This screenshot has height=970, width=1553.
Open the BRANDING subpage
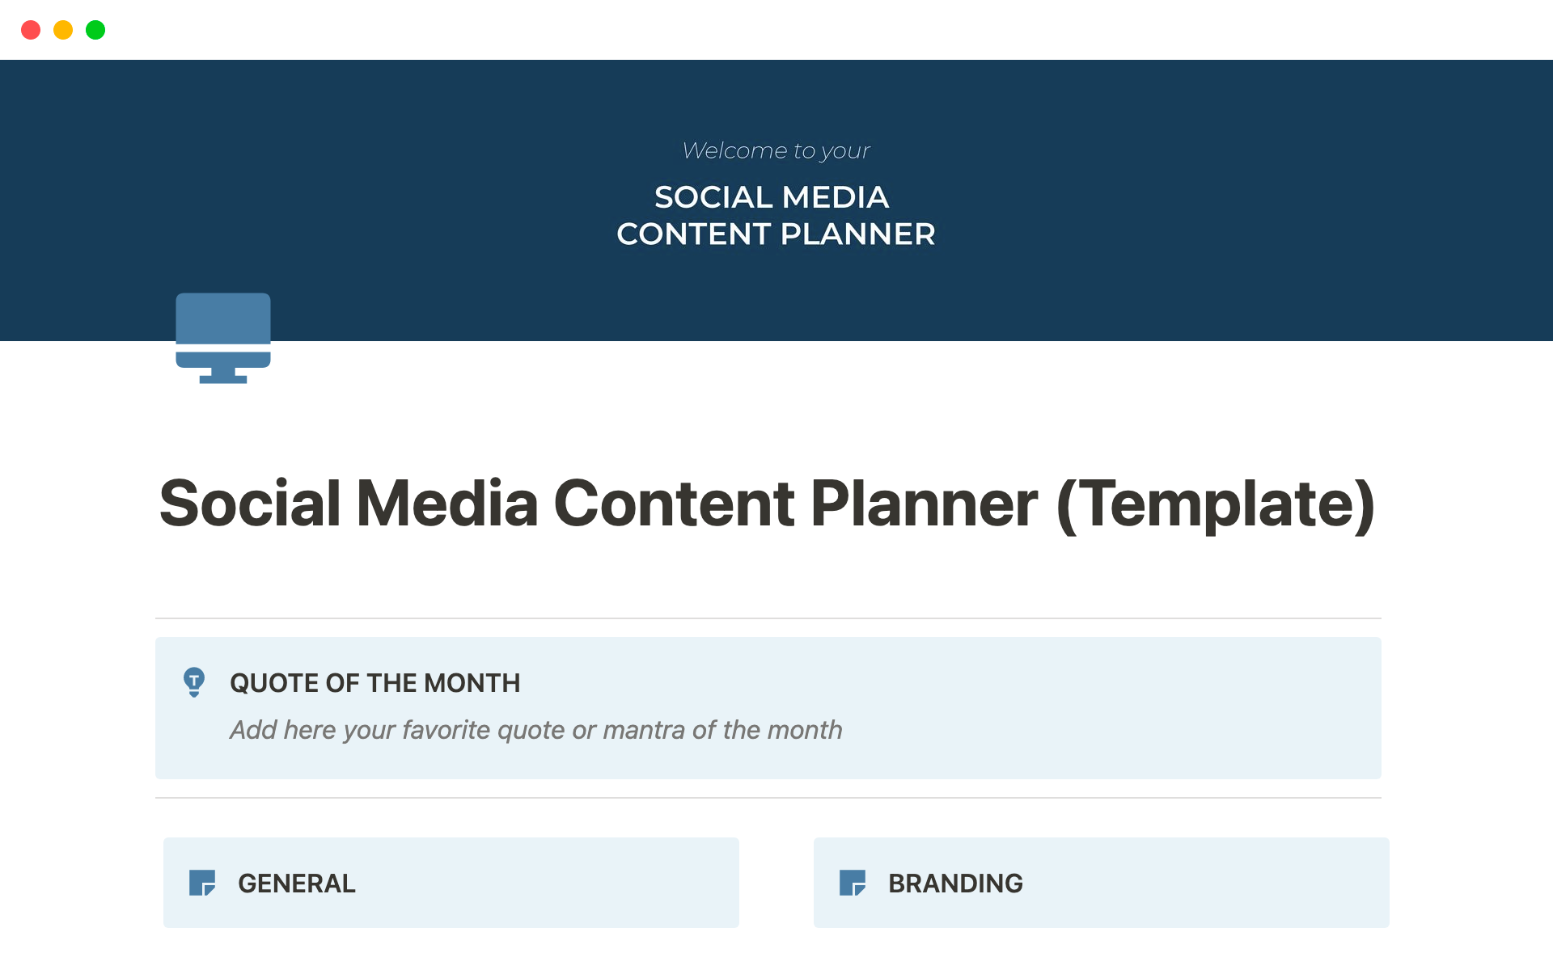[955, 883]
